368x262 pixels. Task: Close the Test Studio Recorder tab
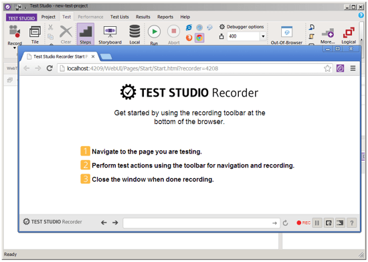coord(93,57)
